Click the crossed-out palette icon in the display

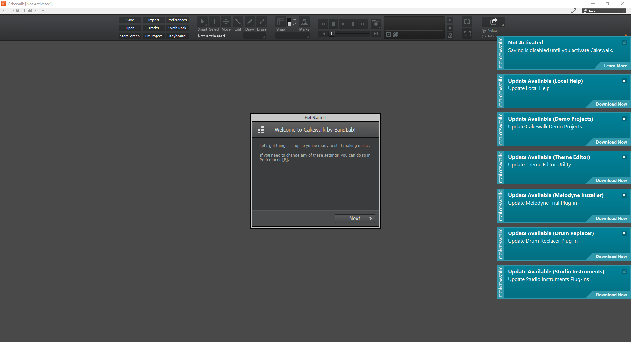396,35
